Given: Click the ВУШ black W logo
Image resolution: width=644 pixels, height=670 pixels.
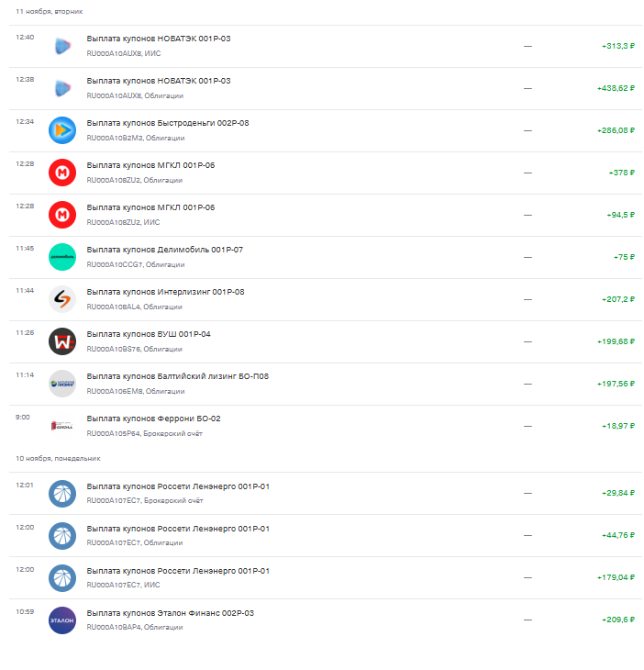Looking at the screenshot, I should click(62, 341).
